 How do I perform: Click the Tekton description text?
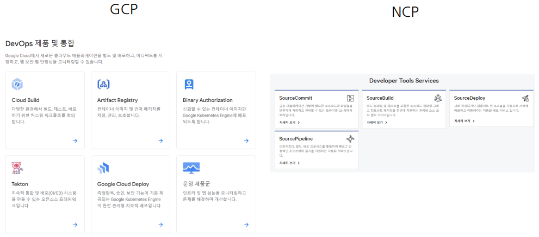click(x=44, y=199)
